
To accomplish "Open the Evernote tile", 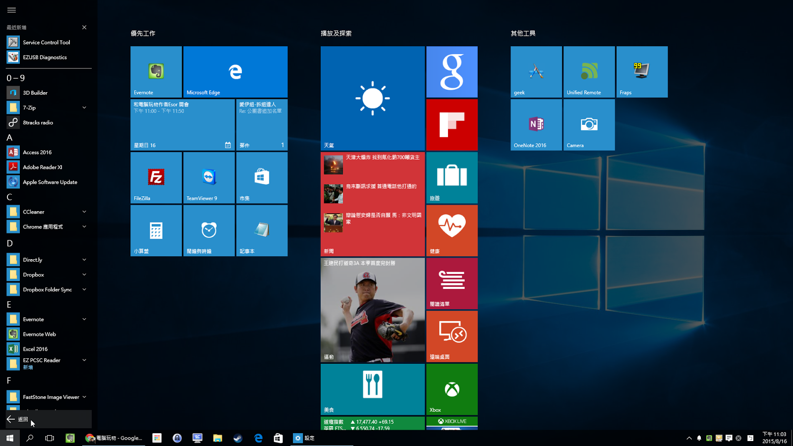I will tap(156, 72).
